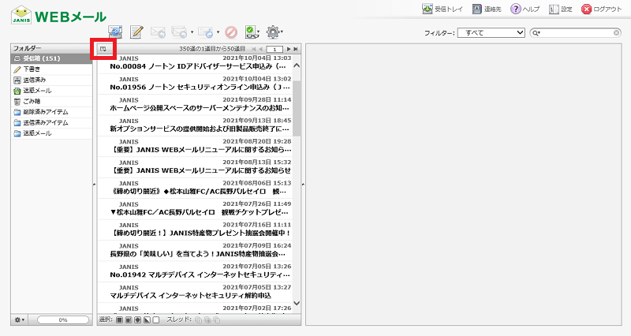The width and height of the screenshot is (631, 336).
Task: Open 連絡先 address book
Action: coord(487,9)
